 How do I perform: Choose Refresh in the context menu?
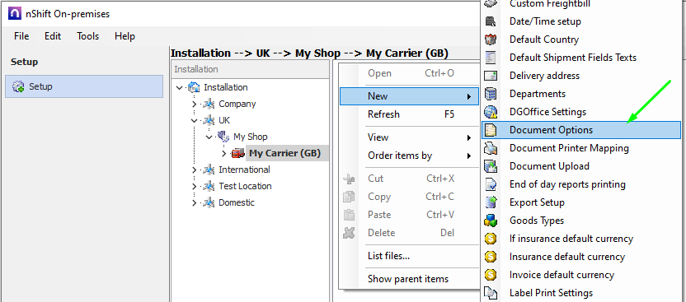tap(409, 114)
